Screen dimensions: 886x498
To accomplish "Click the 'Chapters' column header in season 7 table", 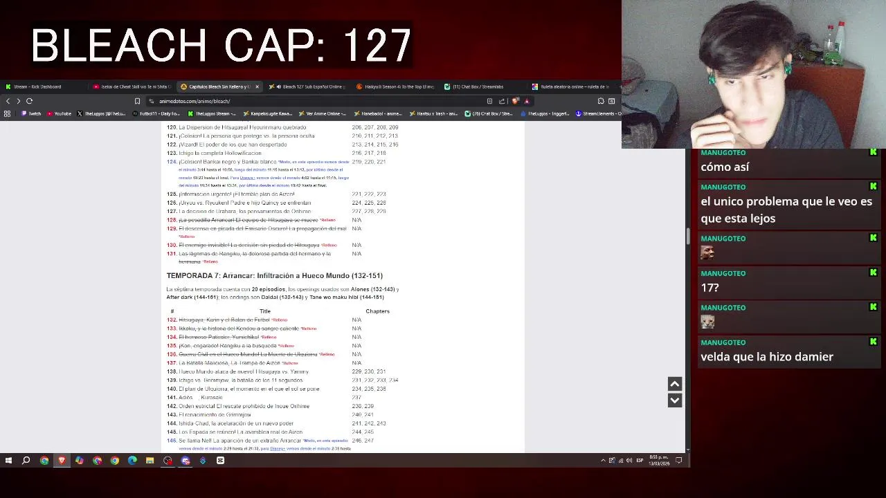I will pyautogui.click(x=377, y=311).
